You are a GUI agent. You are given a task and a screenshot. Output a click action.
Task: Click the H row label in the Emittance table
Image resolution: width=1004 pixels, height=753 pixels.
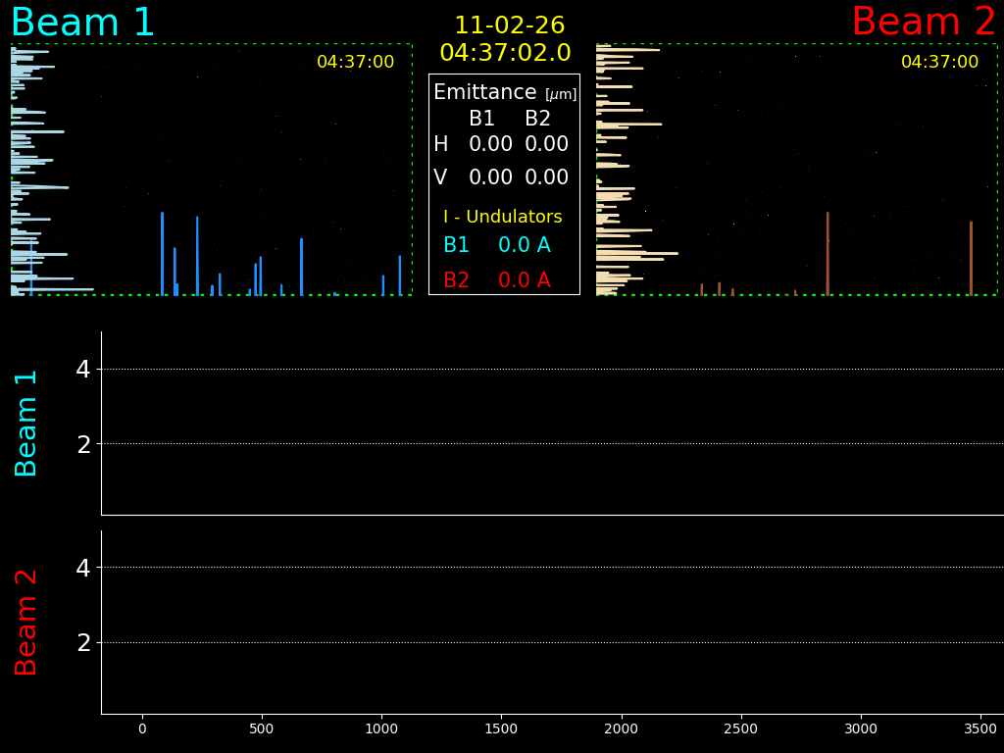(440, 145)
